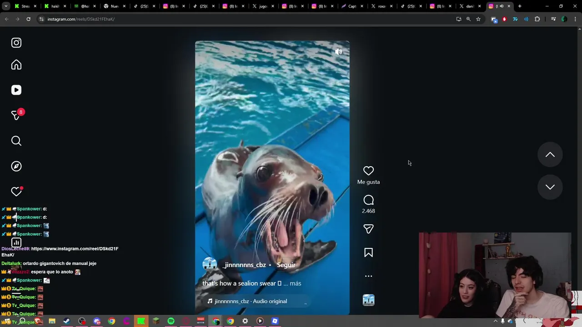Open Chrome media controls icon
Image resolution: width=582 pixels, height=327 pixels.
tap(553, 19)
